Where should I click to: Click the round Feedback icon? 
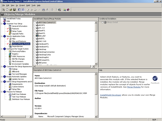click(155, 79)
